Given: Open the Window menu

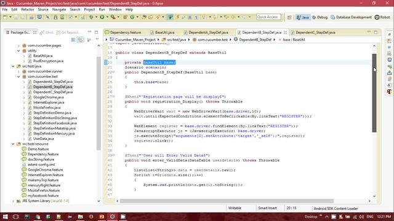Looking at the screenshot, I should pos(115,10).
